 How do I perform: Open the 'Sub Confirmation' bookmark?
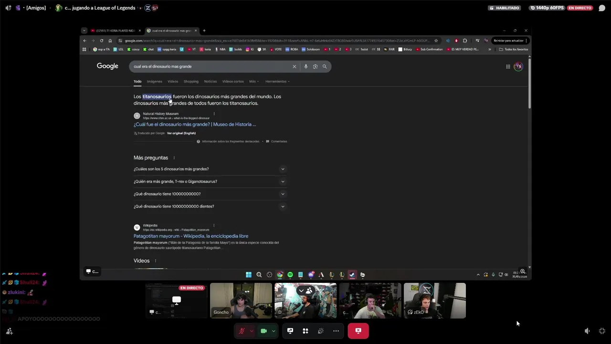430,49
